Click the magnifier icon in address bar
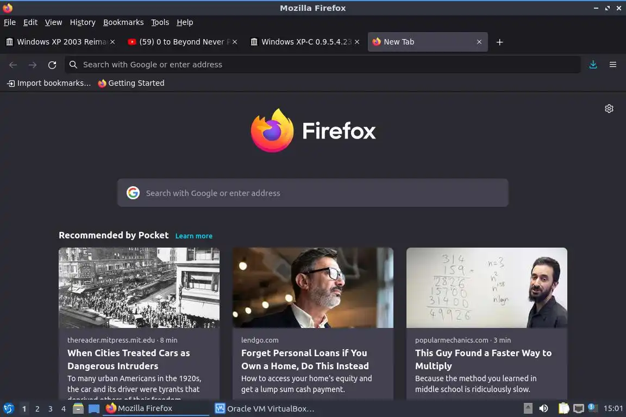626x417 pixels. click(x=73, y=65)
